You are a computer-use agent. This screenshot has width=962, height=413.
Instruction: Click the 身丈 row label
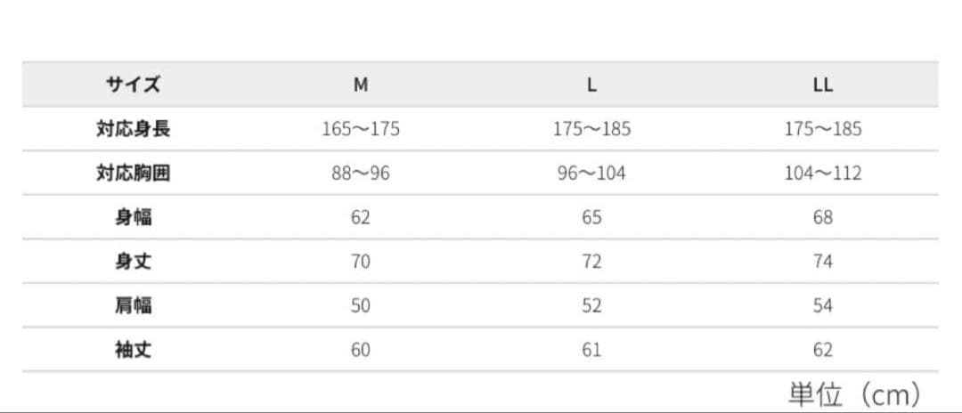click(133, 262)
